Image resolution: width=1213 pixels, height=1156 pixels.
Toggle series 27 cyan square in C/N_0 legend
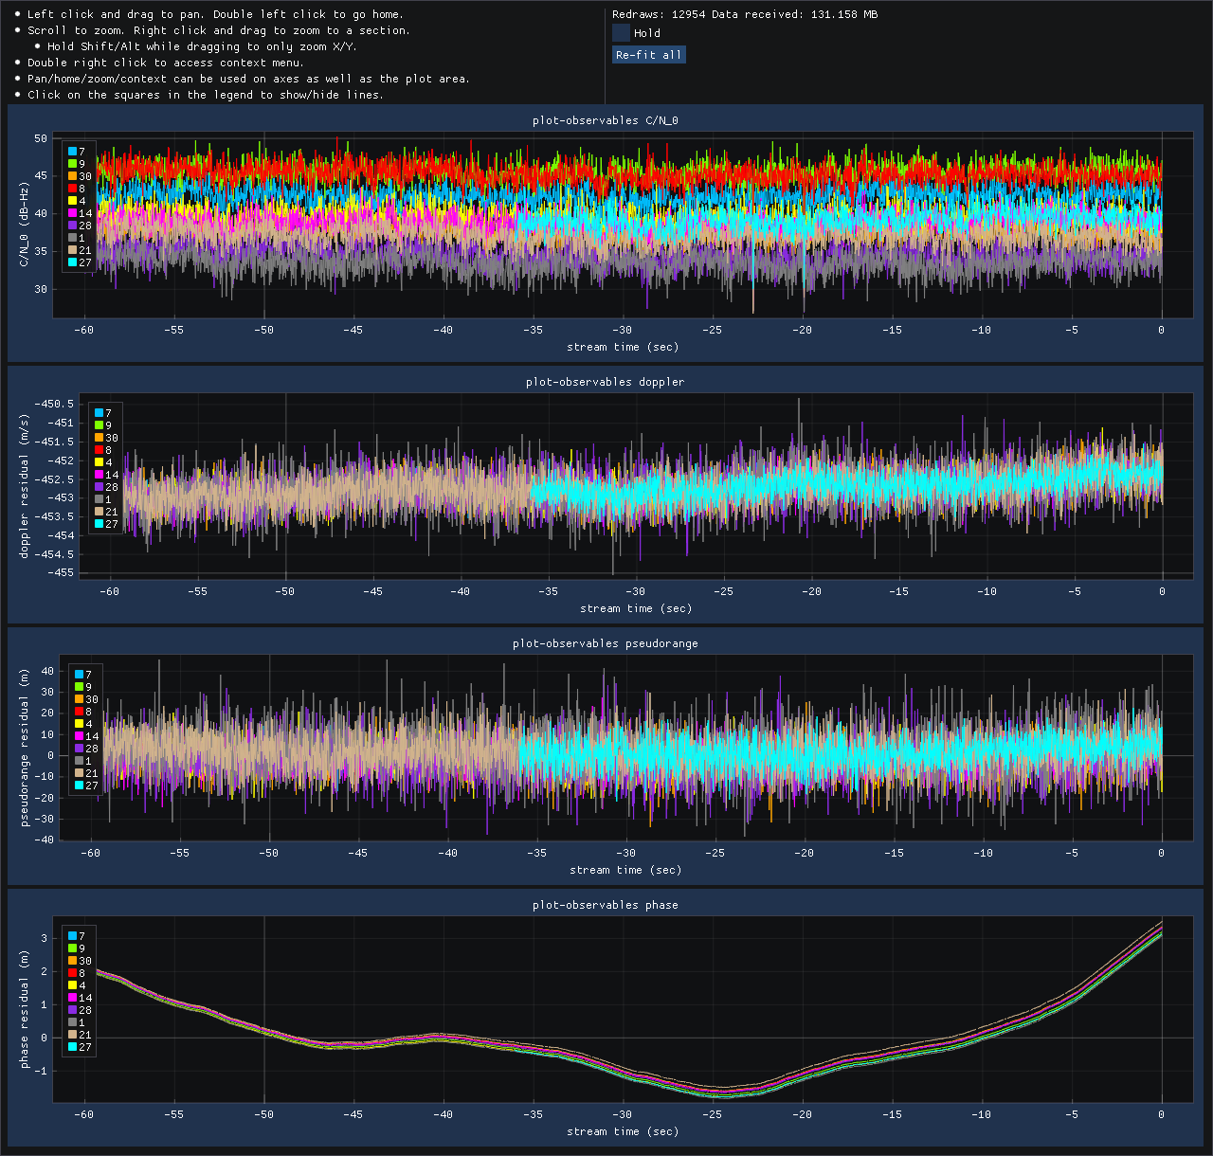point(72,262)
